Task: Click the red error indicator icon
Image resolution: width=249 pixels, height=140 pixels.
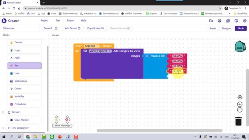Action: pos(67,119)
